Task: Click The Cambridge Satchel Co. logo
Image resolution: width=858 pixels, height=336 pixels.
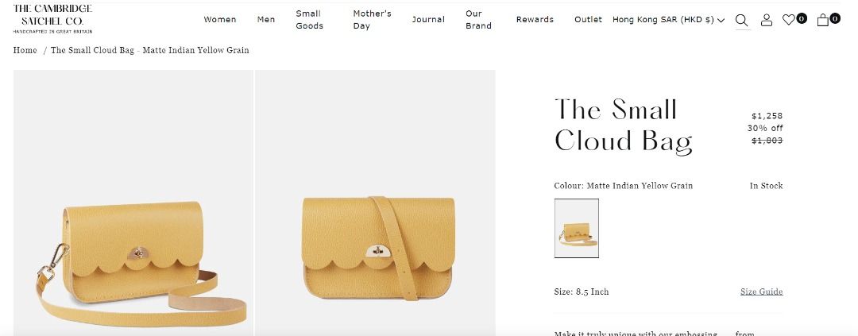Action: [52, 19]
